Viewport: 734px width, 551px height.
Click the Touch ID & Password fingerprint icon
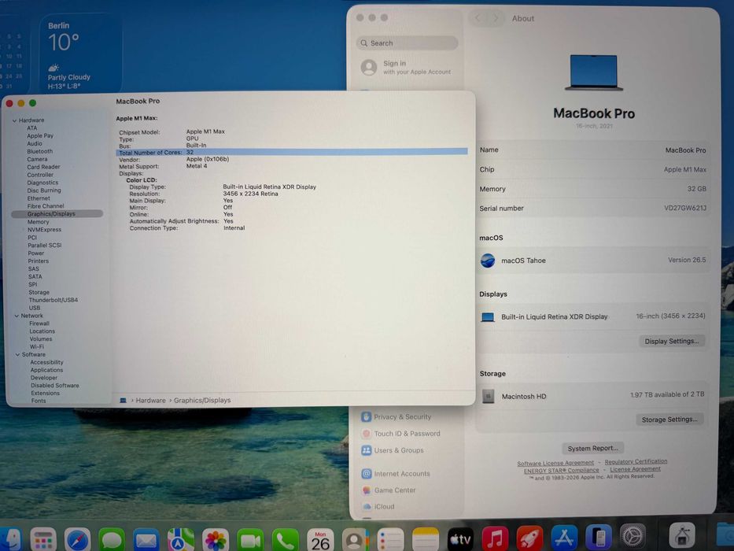click(x=367, y=434)
